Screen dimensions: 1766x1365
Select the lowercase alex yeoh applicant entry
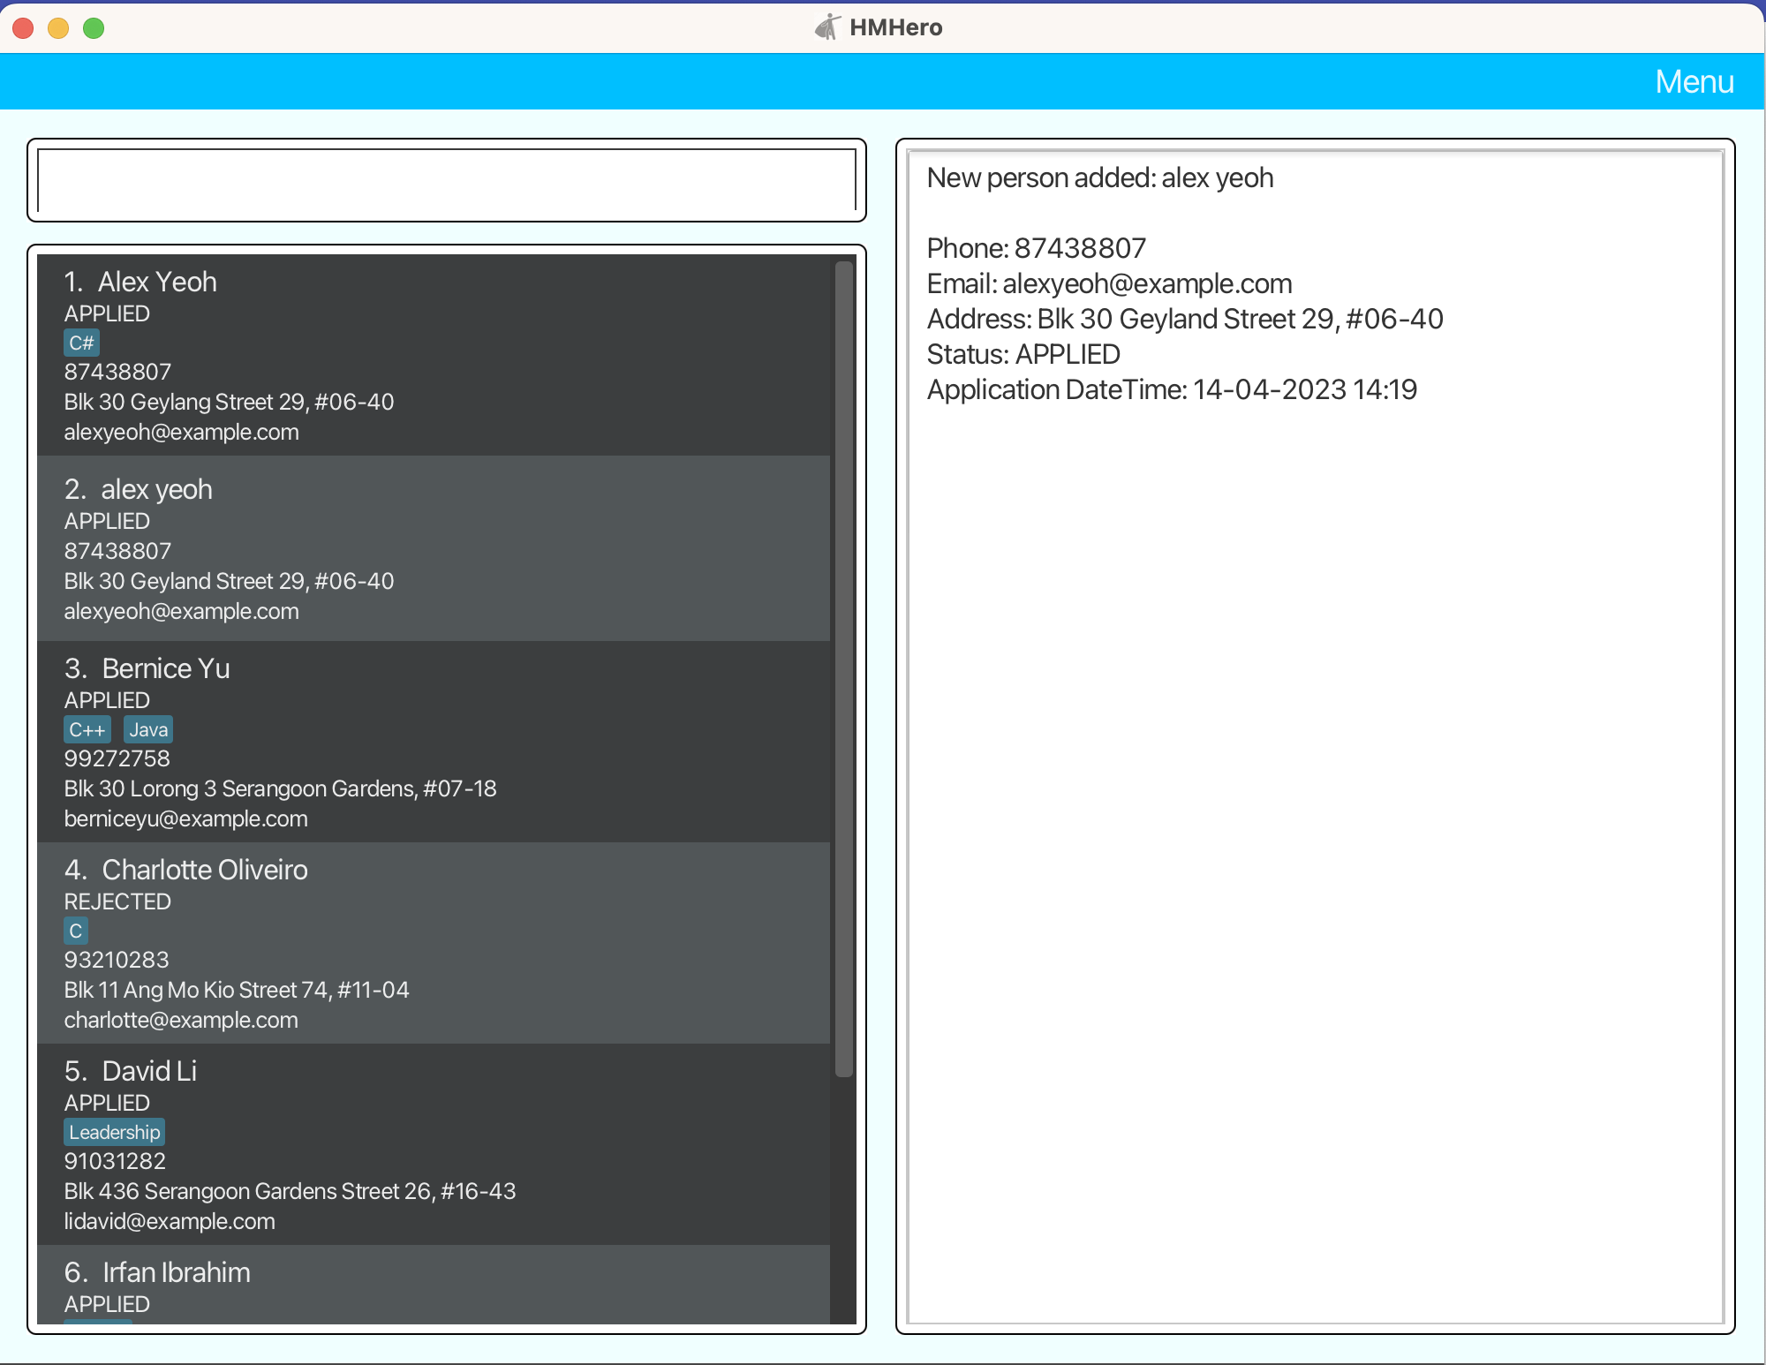[x=433, y=548]
